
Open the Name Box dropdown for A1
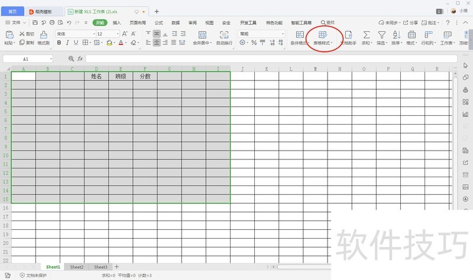click(x=51, y=58)
